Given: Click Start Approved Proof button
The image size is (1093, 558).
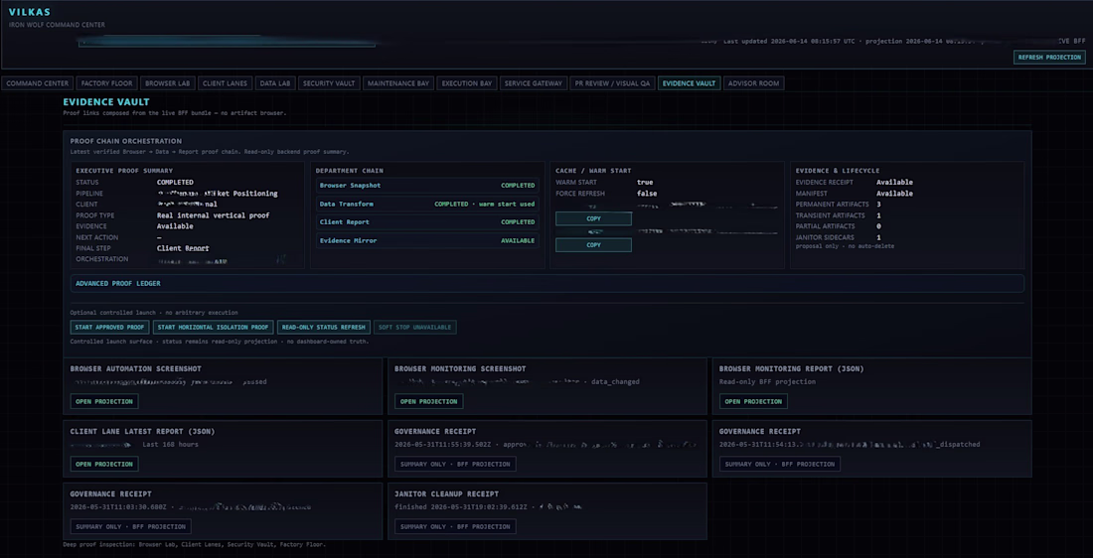Looking at the screenshot, I should pyautogui.click(x=109, y=328).
